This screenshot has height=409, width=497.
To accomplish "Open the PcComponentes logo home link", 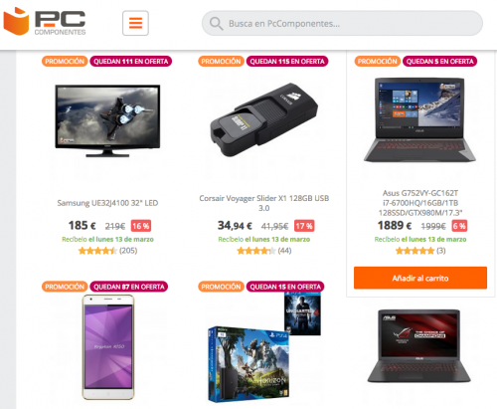I will [45, 22].
